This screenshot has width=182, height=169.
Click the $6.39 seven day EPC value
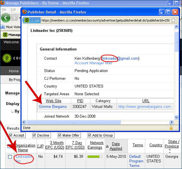pos(78,156)
